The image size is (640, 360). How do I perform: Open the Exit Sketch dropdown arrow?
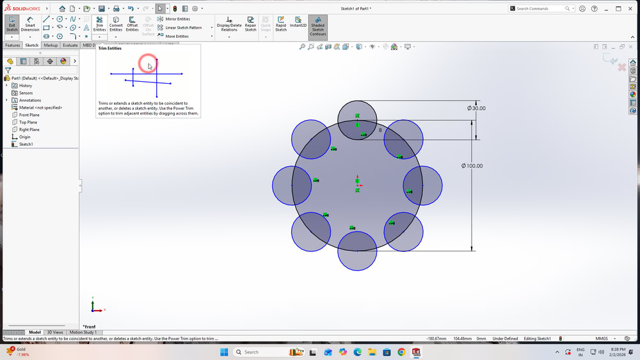(12, 37)
